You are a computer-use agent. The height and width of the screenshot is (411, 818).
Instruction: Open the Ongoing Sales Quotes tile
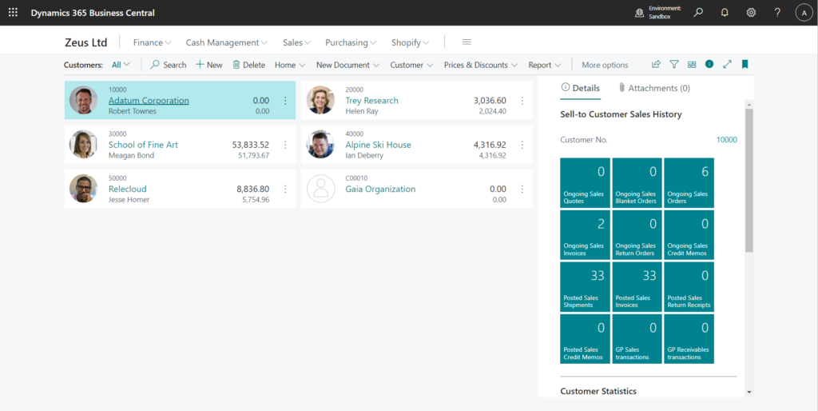point(585,183)
